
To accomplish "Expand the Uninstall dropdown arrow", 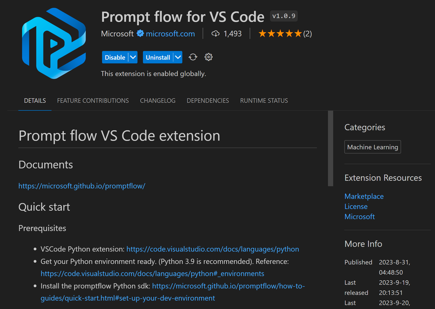I will click(x=178, y=57).
